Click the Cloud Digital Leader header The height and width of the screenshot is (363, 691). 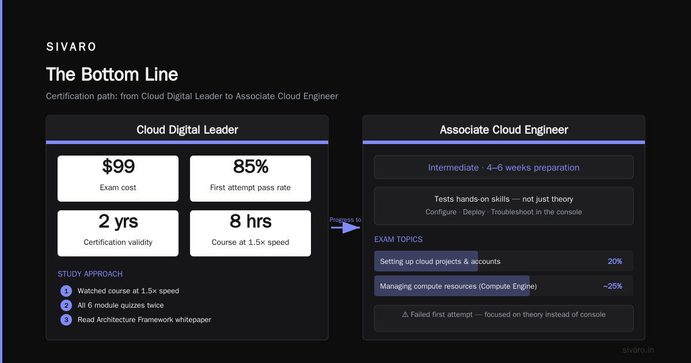[187, 130]
